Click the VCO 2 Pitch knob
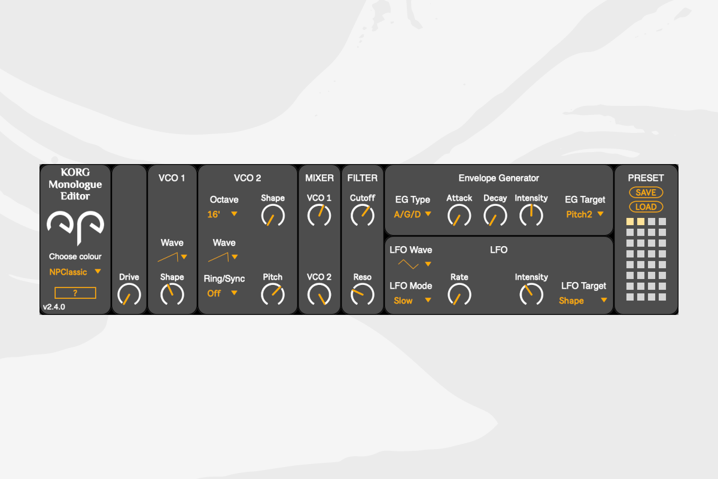 coord(273,295)
